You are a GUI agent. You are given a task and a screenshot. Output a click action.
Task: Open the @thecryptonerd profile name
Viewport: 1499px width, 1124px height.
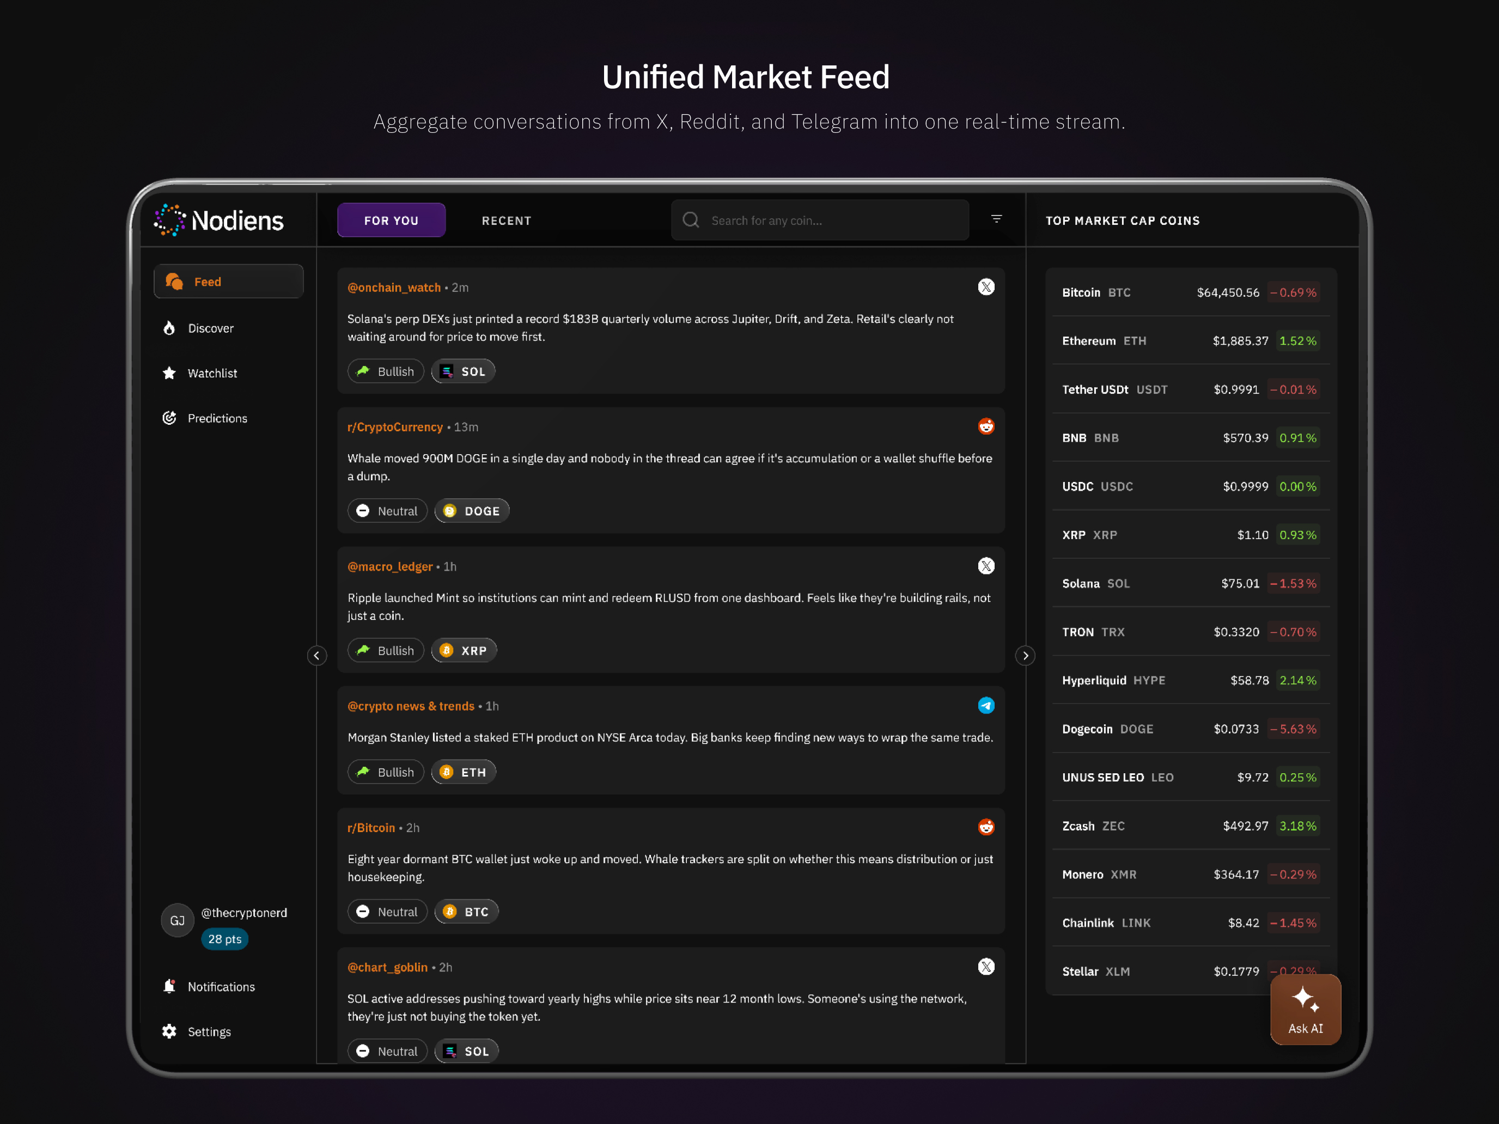tap(244, 913)
